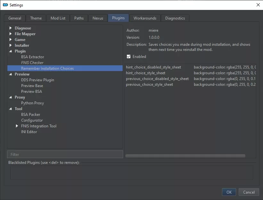Select FNIS Integration Tool entry
Screen dimensions: 263x200
pos(39,126)
